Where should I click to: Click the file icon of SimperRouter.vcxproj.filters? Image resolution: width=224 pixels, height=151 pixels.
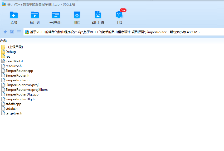(x=3, y=89)
